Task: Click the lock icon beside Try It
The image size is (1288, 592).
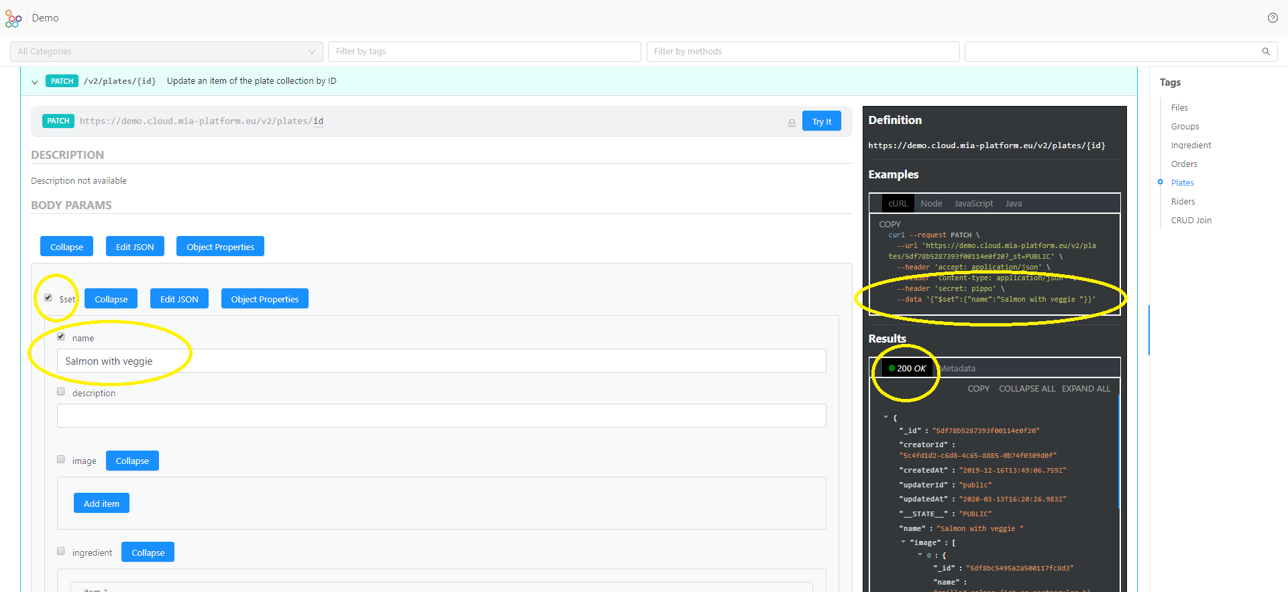Action: click(792, 123)
